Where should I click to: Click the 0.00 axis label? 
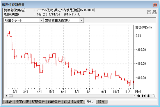(138, 36)
